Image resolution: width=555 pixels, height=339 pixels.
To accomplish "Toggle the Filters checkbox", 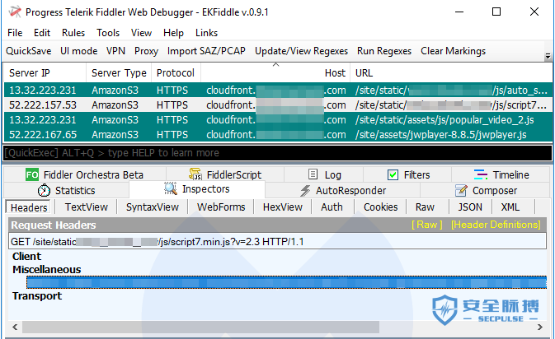I will coord(393,174).
